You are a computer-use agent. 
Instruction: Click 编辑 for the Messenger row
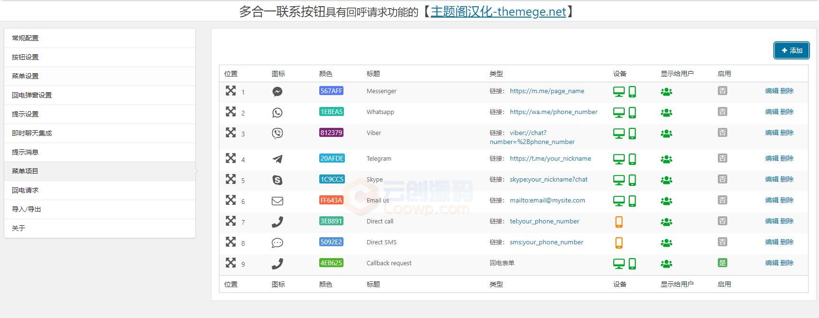tap(771, 91)
